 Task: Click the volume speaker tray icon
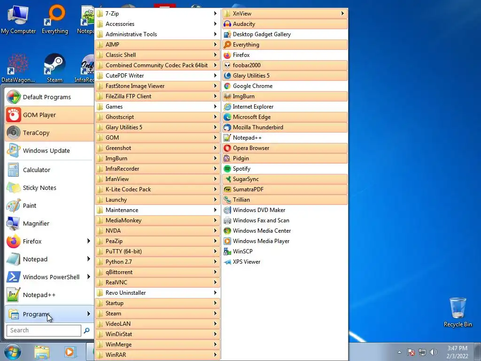click(x=434, y=352)
